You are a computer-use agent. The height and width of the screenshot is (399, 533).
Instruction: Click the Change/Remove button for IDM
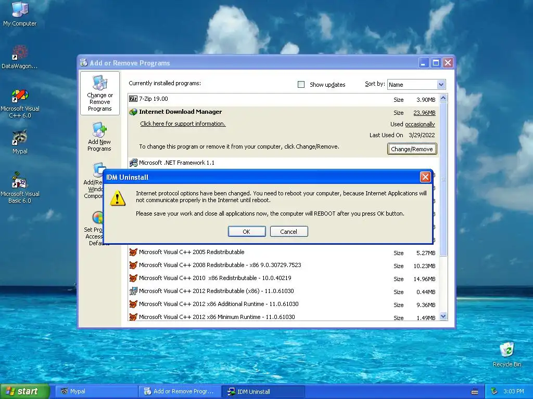[412, 149]
